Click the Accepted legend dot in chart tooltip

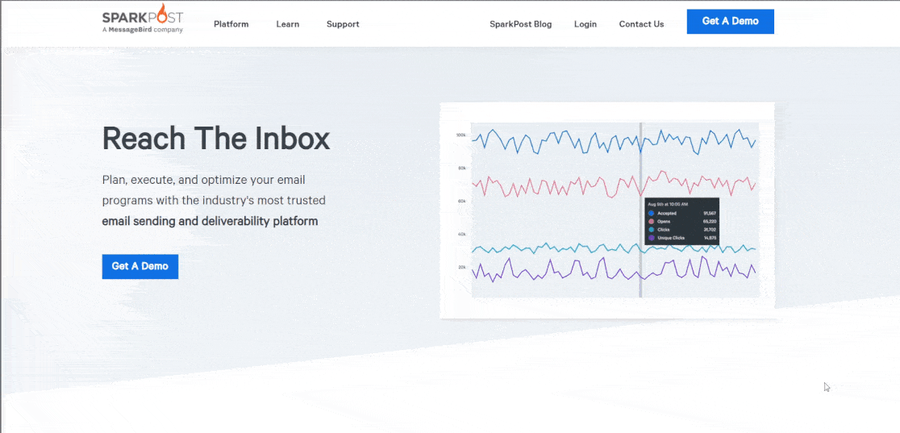(651, 214)
